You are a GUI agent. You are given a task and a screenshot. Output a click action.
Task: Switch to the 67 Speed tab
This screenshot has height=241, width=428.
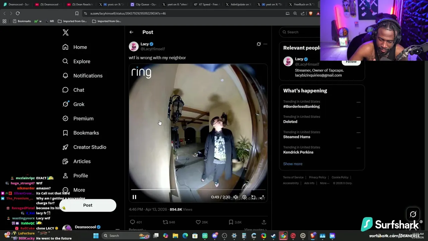pyautogui.click(x=207, y=4)
